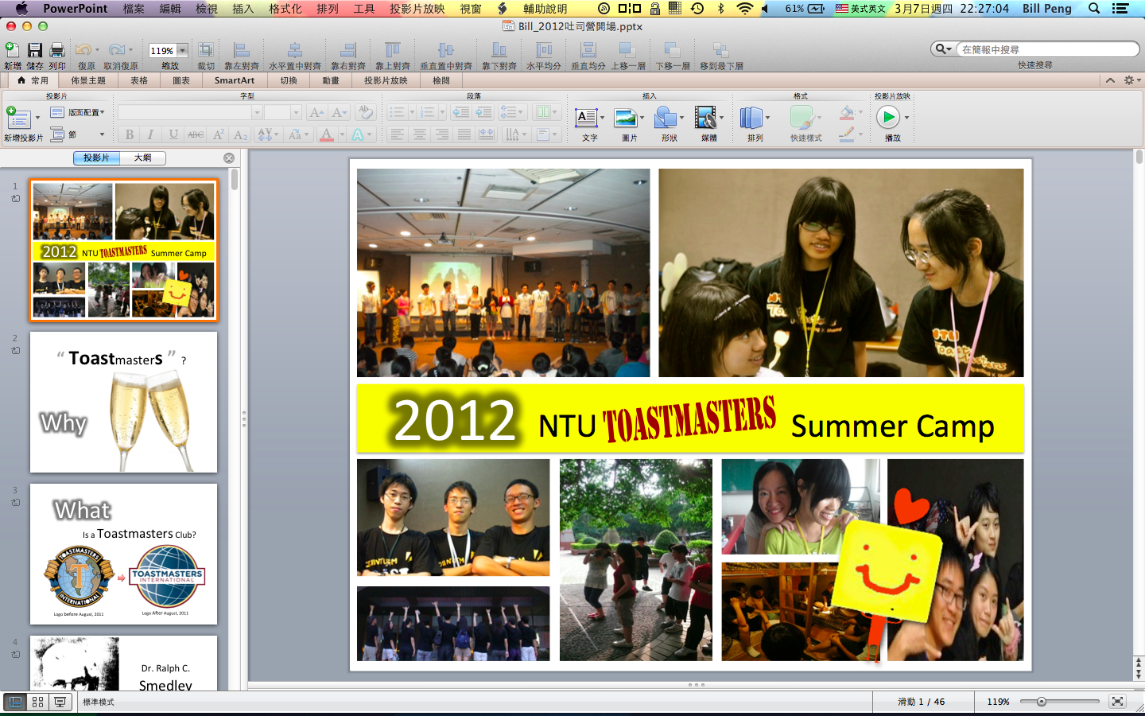Open the 版面配置 layout dropdown
The image size is (1145, 716).
77,112
